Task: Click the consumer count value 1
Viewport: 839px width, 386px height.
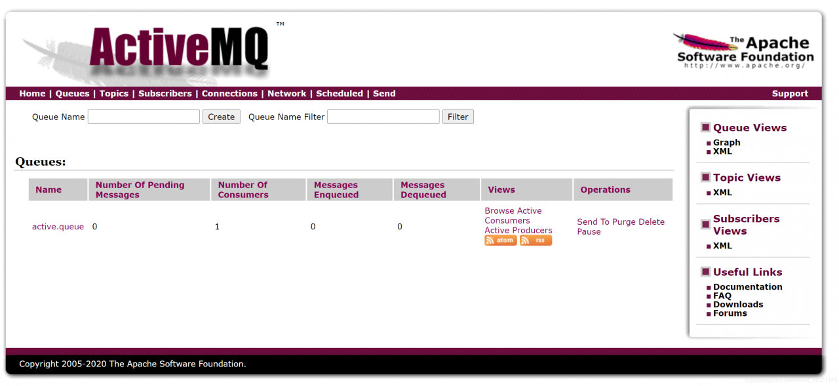Action: tap(217, 227)
